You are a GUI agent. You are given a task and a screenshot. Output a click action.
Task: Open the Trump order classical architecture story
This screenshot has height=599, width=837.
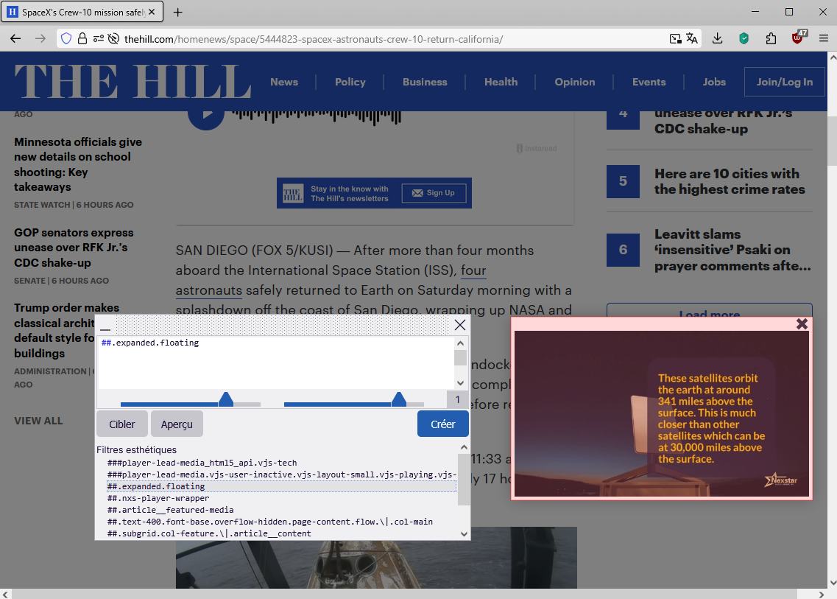tap(54, 330)
